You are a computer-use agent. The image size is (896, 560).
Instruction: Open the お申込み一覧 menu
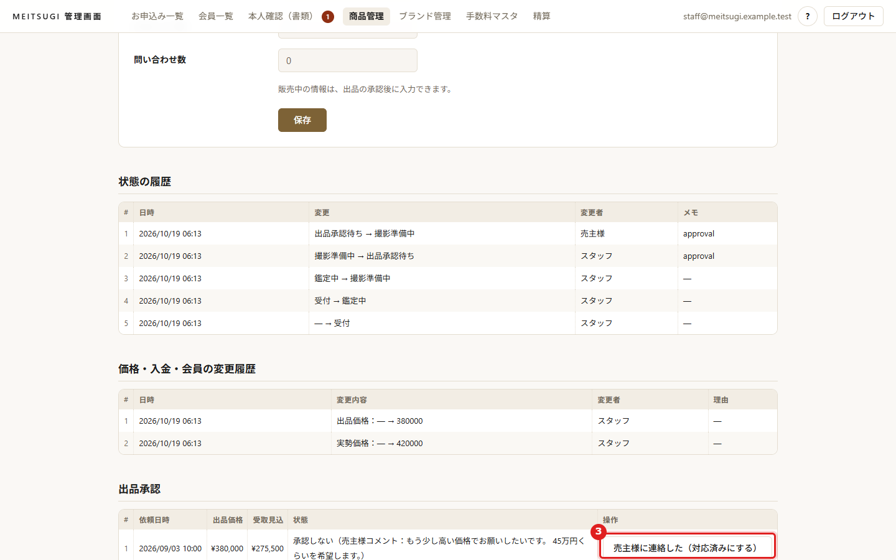157,16
